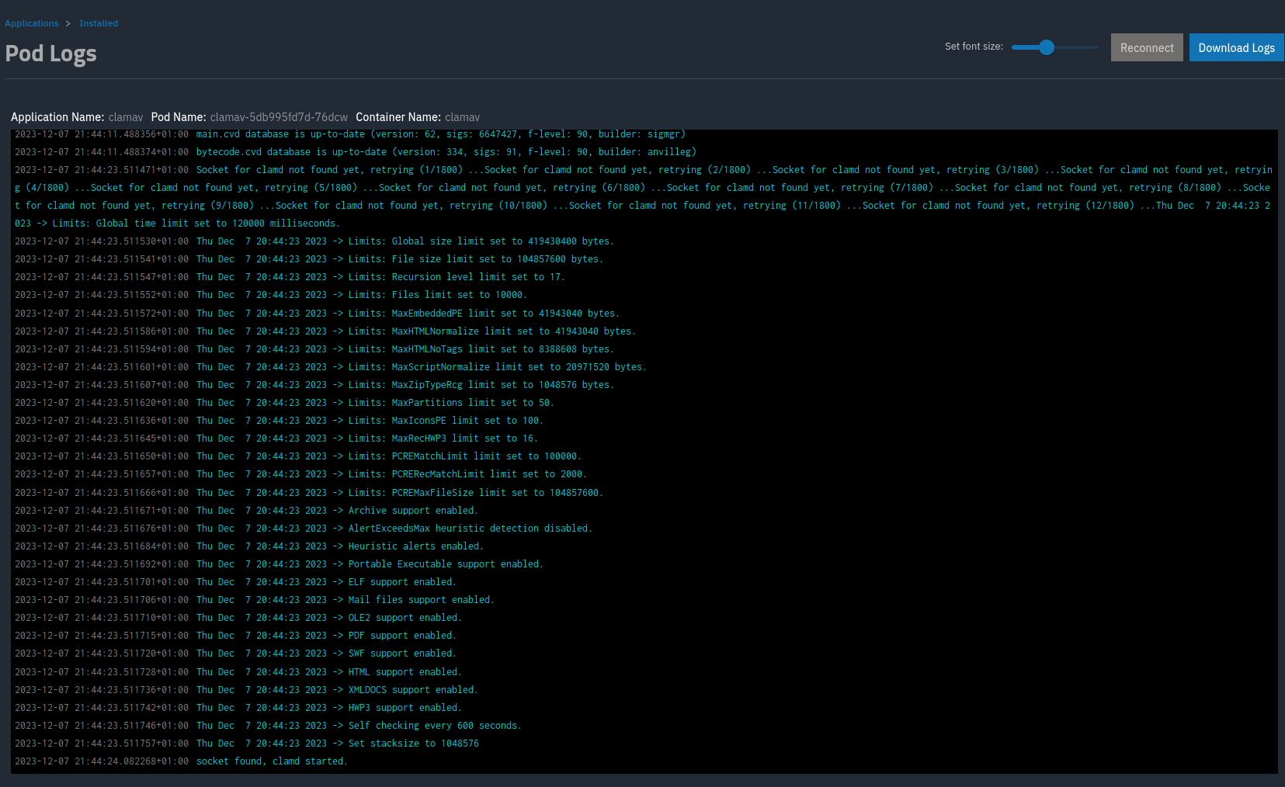Click the File size limit log line
The image size is (1285, 787).
pos(309,259)
